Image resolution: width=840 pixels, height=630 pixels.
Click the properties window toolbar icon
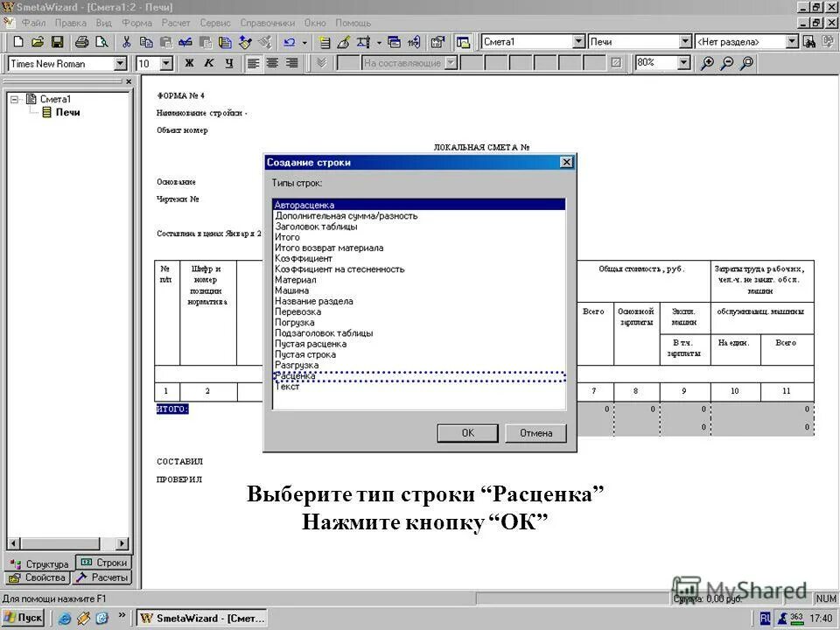click(x=437, y=42)
